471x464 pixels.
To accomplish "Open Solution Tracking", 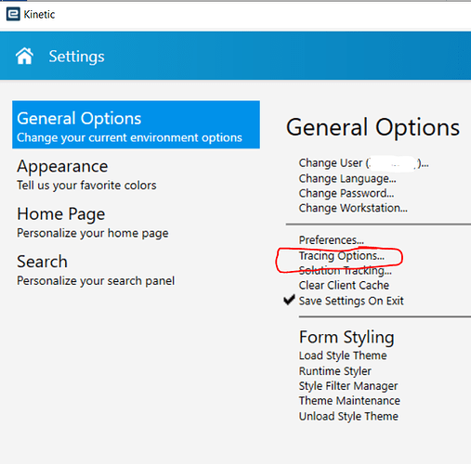I will [x=346, y=271].
